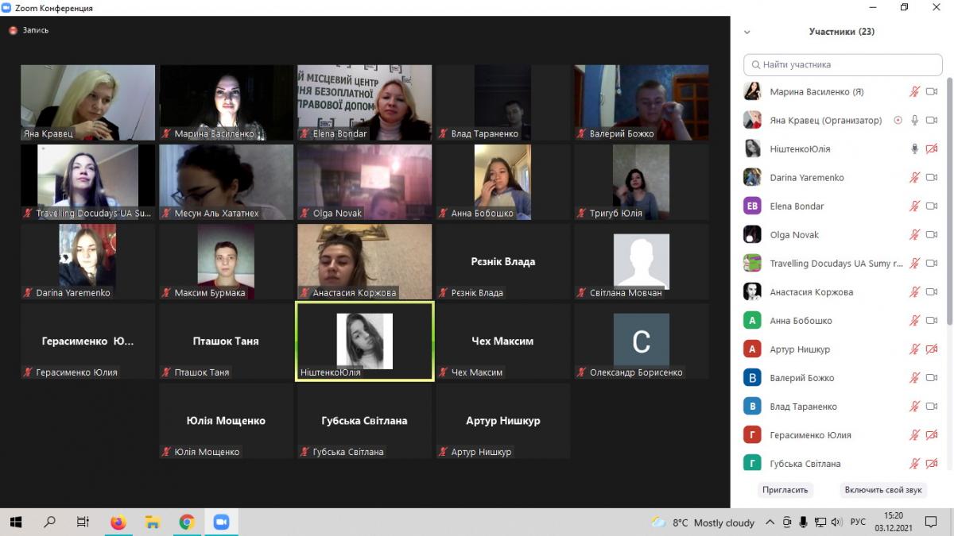954x536 pixels.
Task: Select Максим Бурмака video tile
Action: click(x=227, y=261)
